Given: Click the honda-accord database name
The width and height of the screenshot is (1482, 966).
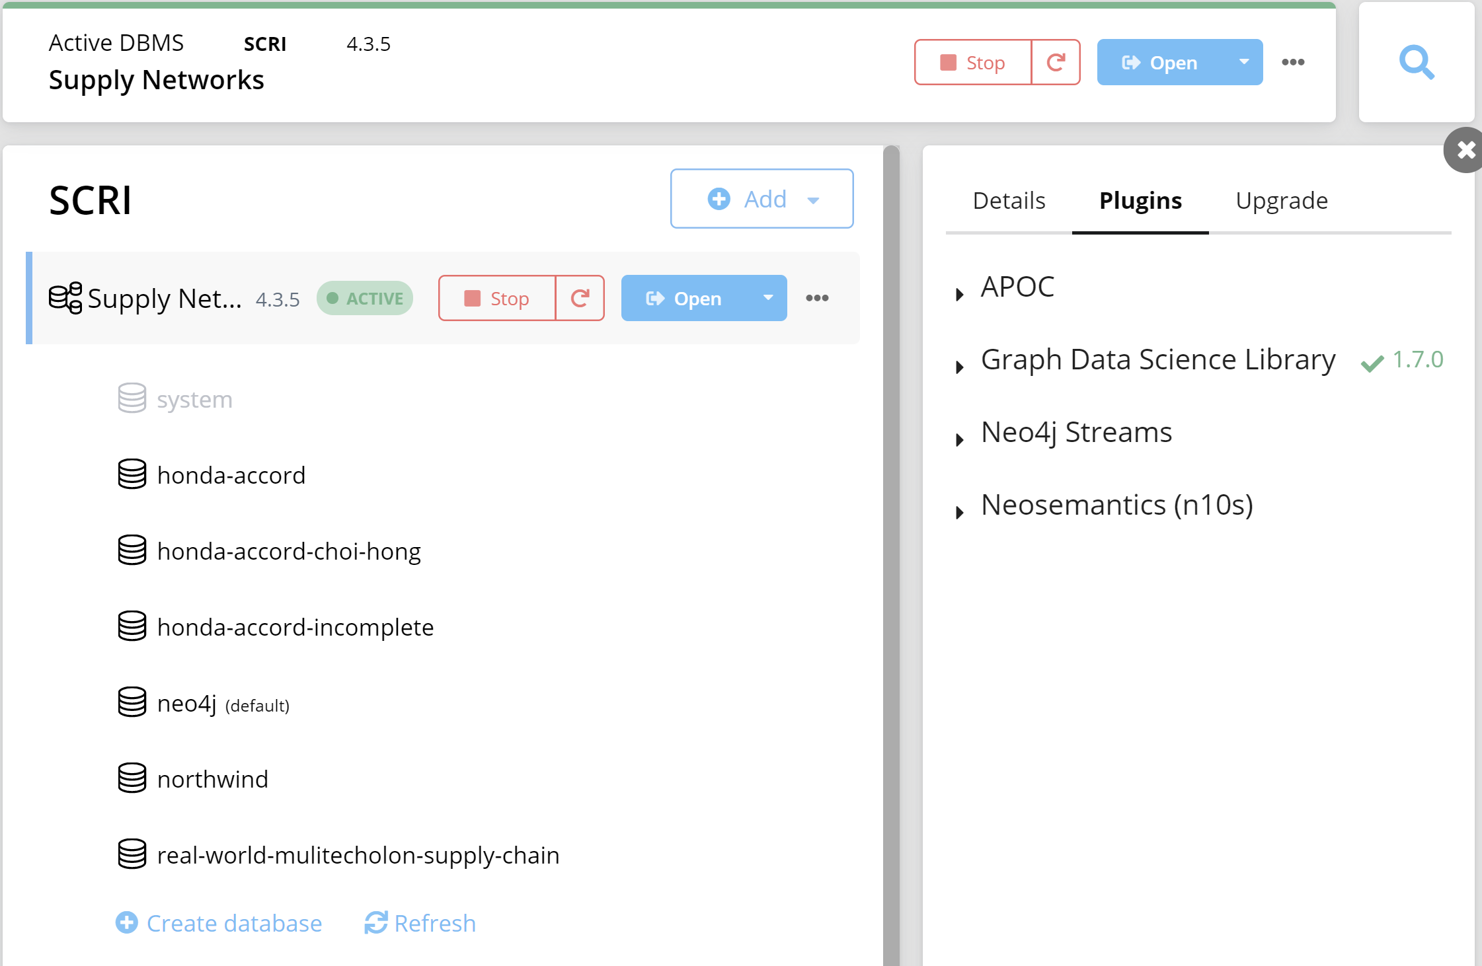Looking at the screenshot, I should click(x=231, y=475).
